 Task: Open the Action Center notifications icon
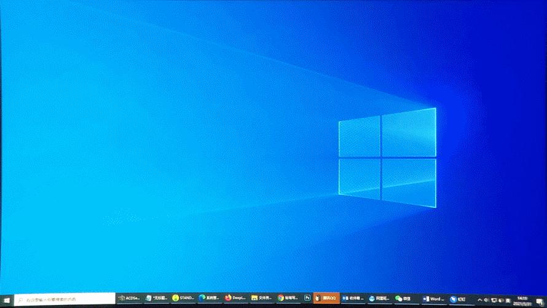[540, 301]
